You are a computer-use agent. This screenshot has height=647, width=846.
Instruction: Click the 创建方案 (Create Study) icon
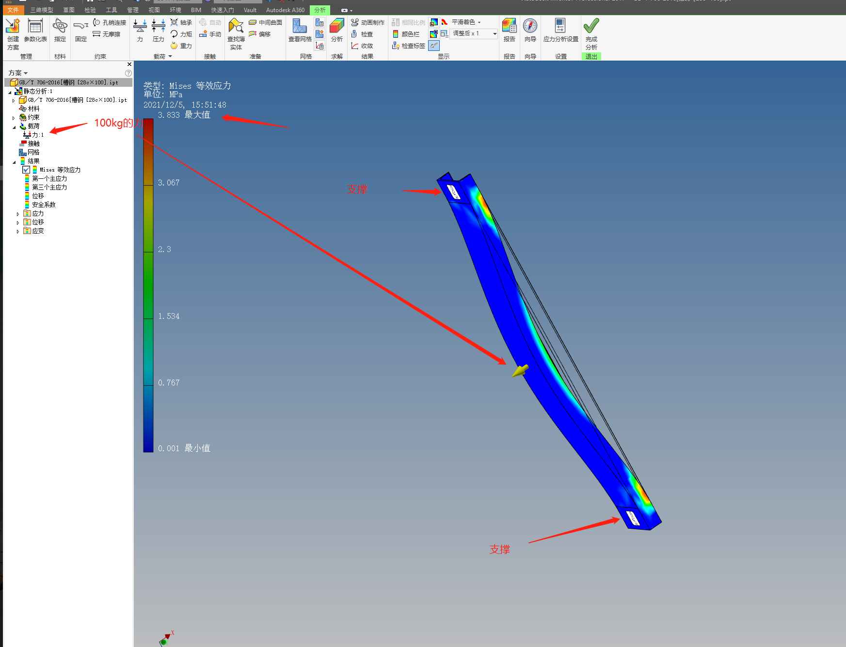tap(13, 34)
